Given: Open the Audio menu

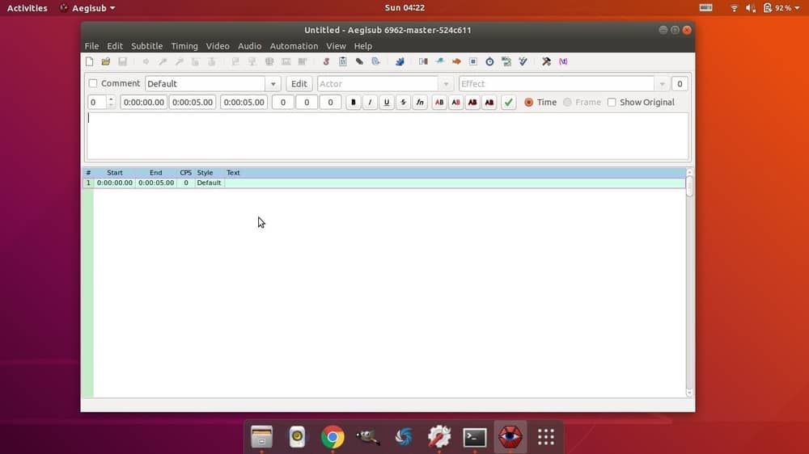Looking at the screenshot, I should 249,46.
